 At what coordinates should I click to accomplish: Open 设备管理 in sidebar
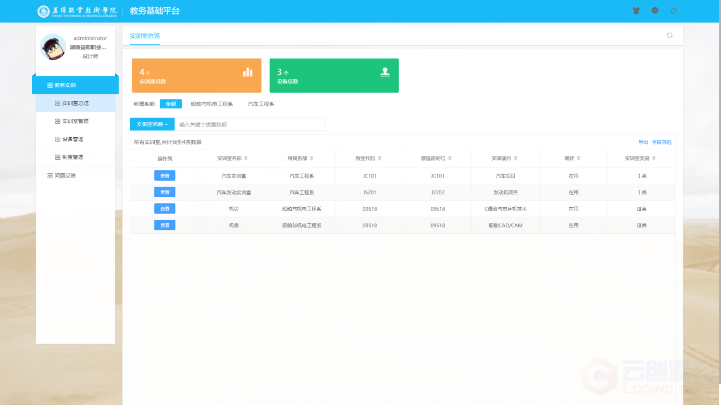pos(75,139)
